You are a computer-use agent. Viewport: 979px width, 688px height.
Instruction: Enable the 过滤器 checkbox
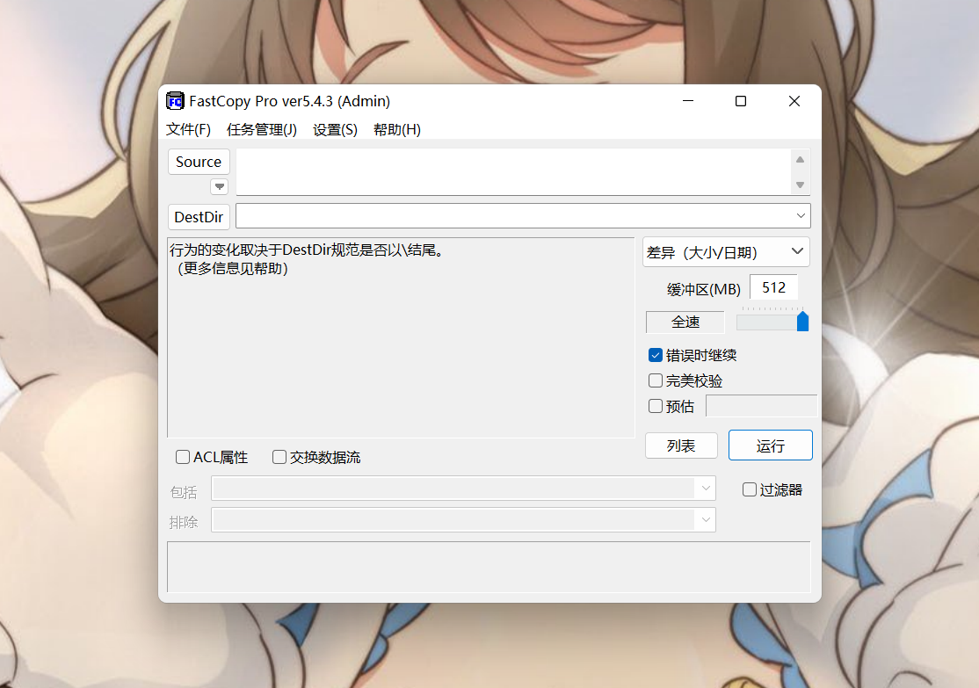[x=750, y=489]
